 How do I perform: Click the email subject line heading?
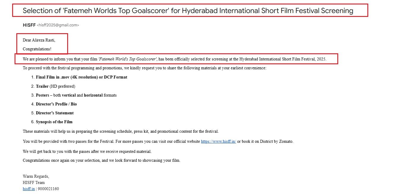pyautogui.click(x=188, y=11)
